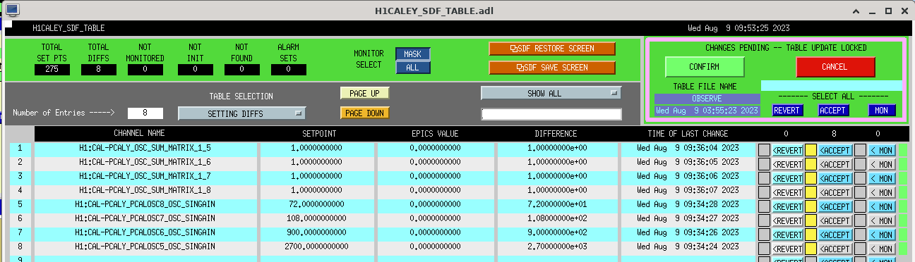Open window menu icon in title bar
This screenshot has width=915, height=262.
[12, 10]
